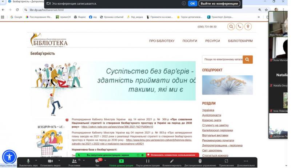This screenshot has width=291, height=168.
Task: Stop video using camera button
Action: click(x=50, y=161)
